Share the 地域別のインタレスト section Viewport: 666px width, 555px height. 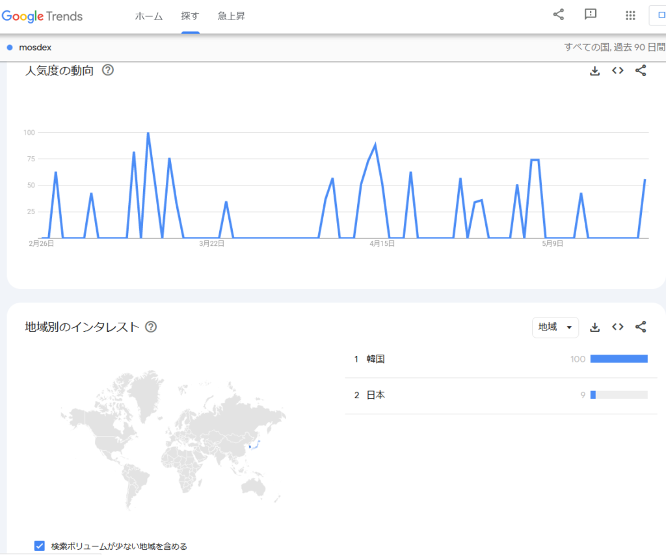pos(641,327)
